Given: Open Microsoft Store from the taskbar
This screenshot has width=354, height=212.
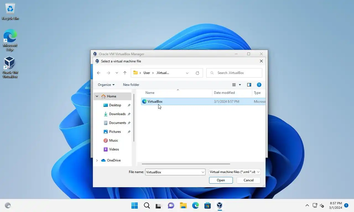Looking at the screenshot, I should [x=207, y=205].
